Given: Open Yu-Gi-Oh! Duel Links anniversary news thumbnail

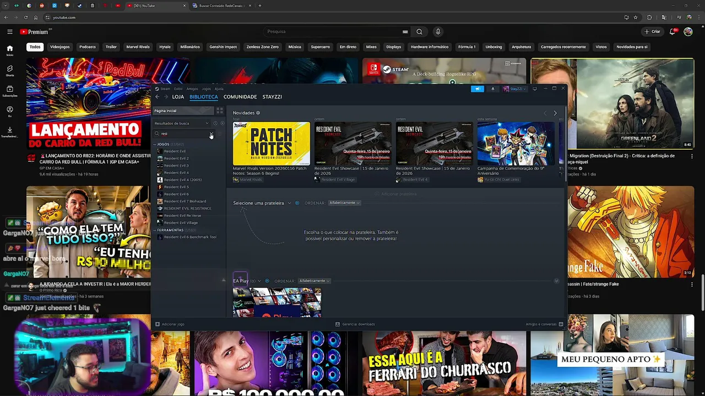Looking at the screenshot, I should coord(516,144).
